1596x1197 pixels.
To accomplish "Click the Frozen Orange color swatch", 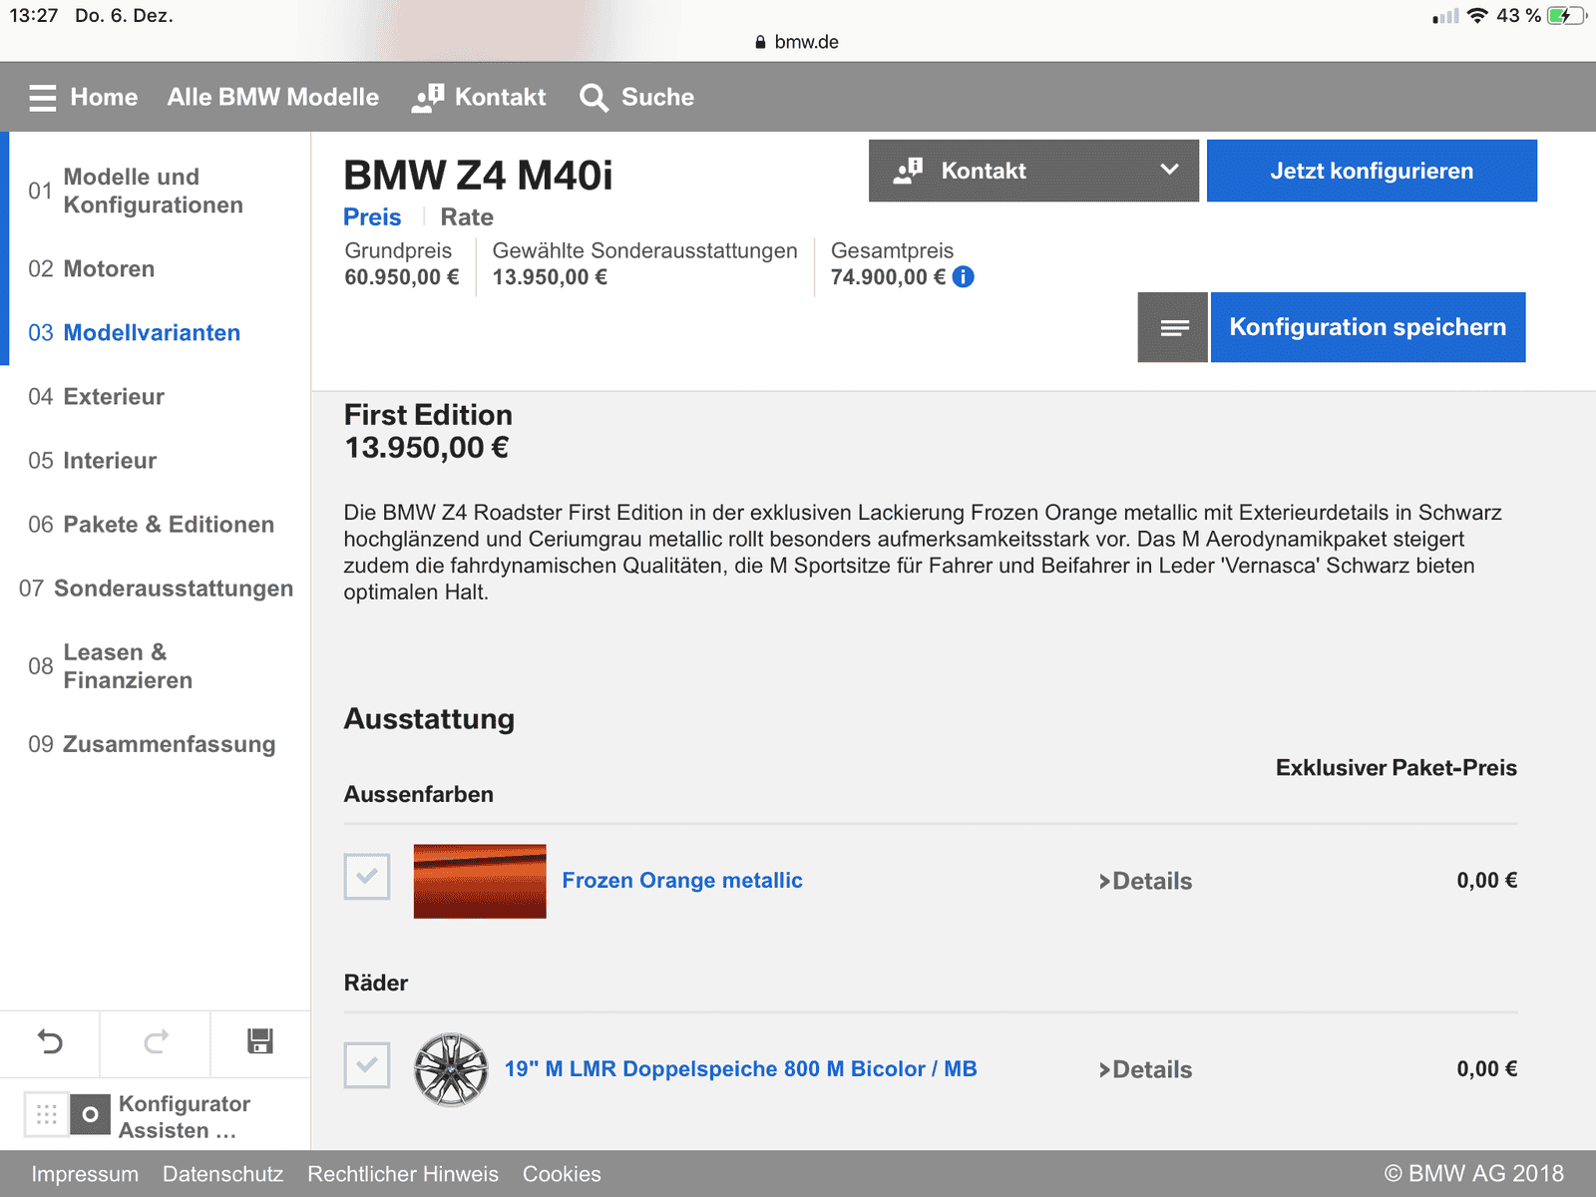I will click(x=480, y=881).
